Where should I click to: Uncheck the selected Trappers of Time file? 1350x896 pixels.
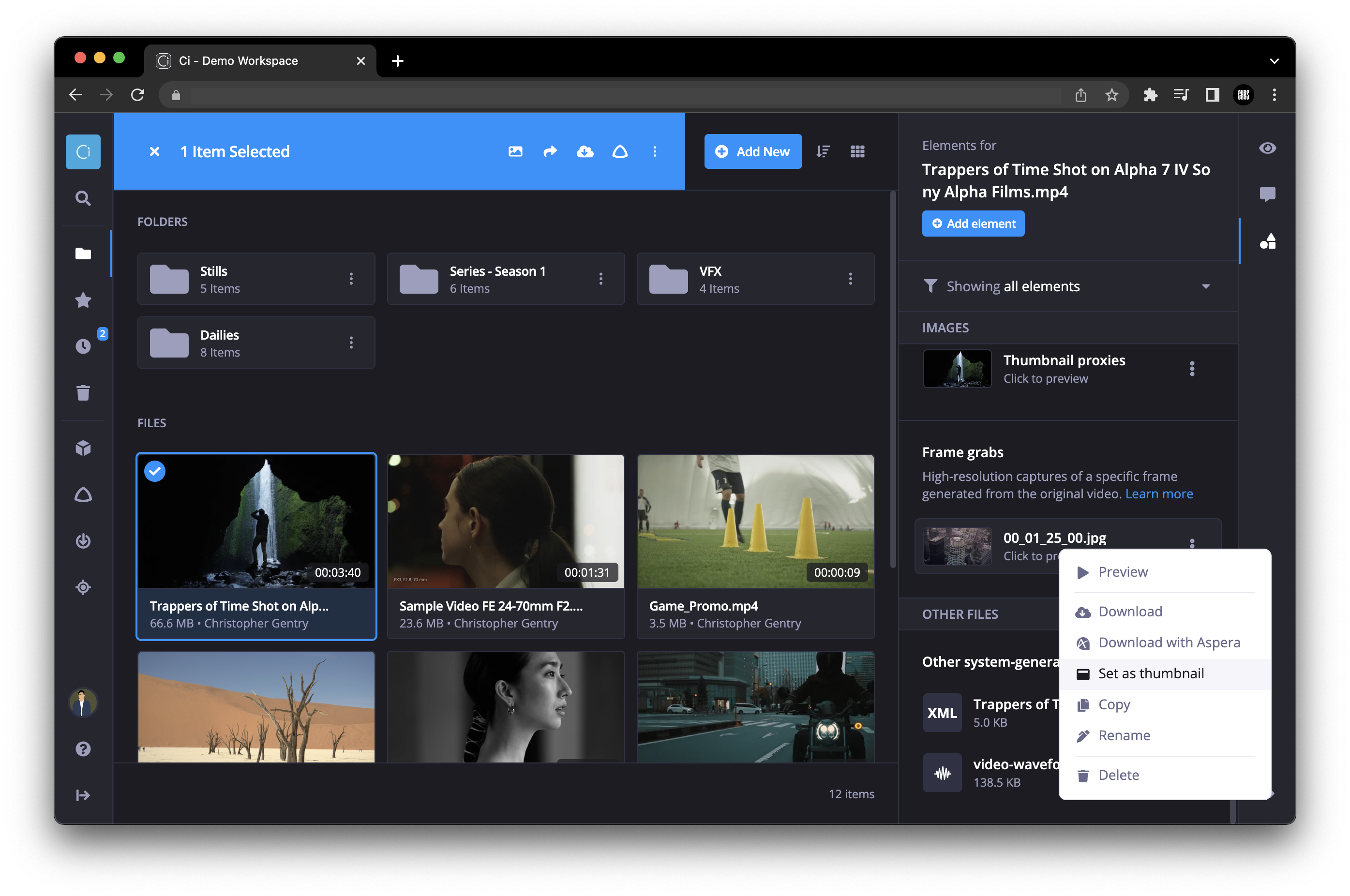pos(155,471)
